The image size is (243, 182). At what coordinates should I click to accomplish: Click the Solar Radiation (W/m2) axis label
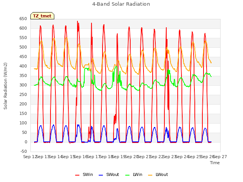click(x=5, y=86)
